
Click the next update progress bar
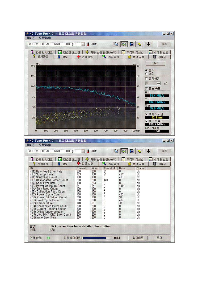coord(98,238)
